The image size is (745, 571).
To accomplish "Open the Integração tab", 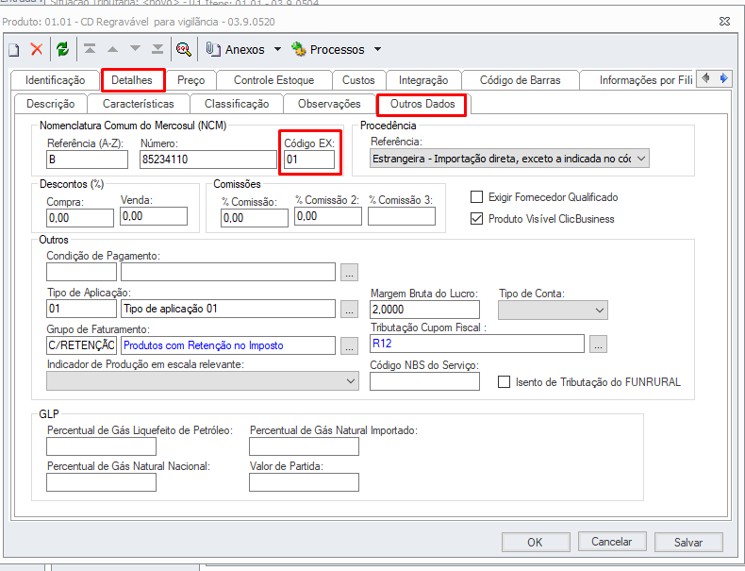I will pos(423,80).
